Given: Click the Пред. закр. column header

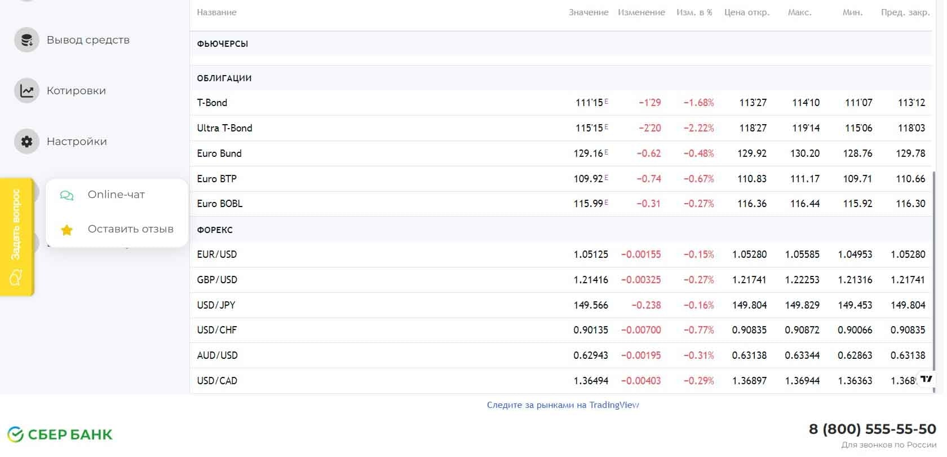Looking at the screenshot, I should (x=905, y=12).
